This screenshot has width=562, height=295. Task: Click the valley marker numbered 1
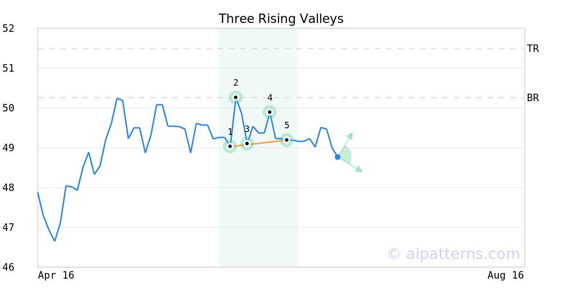pyautogui.click(x=230, y=146)
